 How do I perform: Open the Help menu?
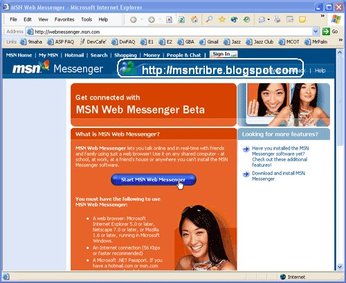[x=103, y=19]
